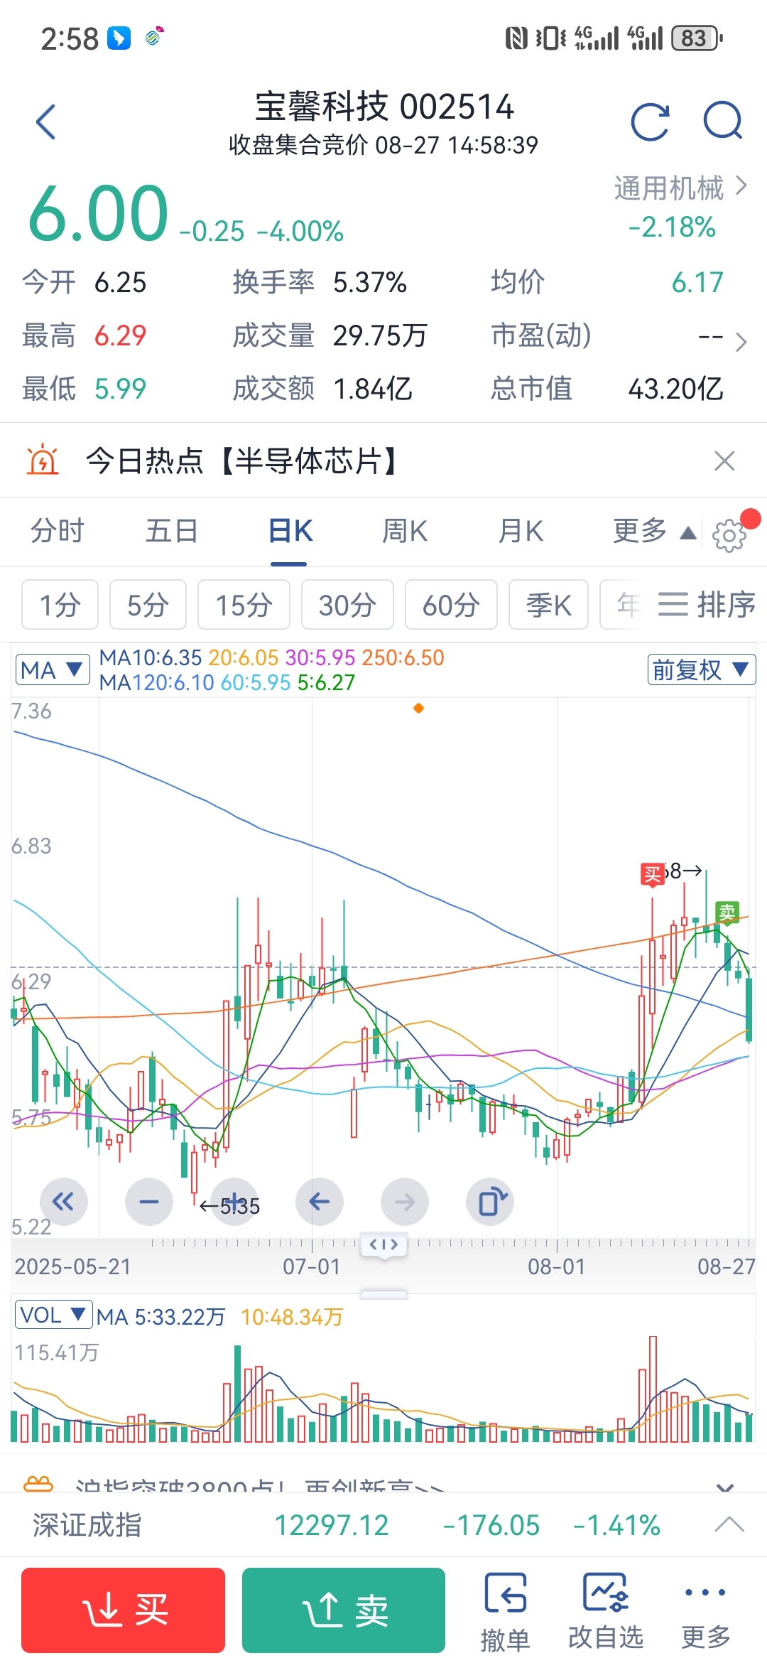Screen dimensions: 767x1663
Task: Dismiss the 今日热点 banner
Action: click(724, 461)
